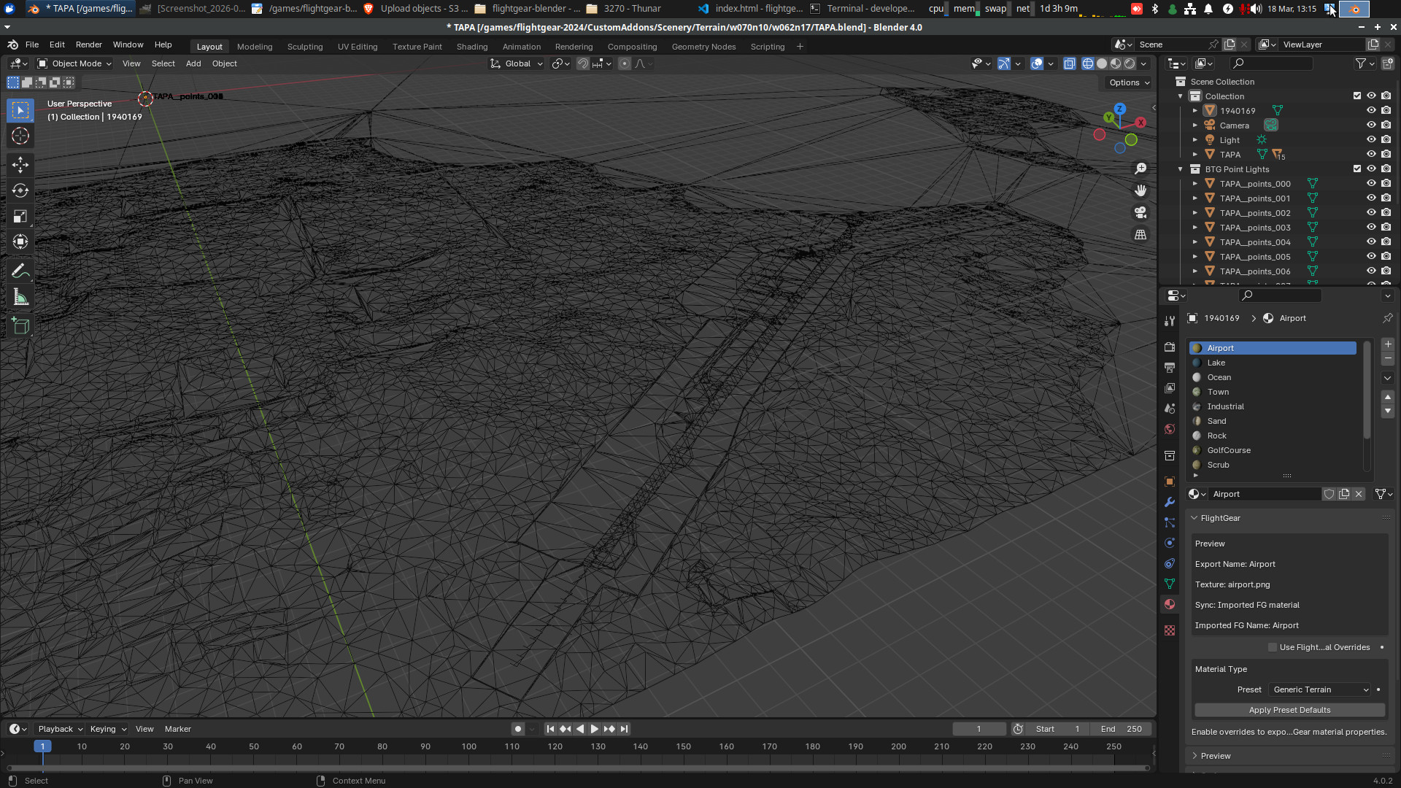
Task: Open the World Properties tab
Action: click(x=1170, y=429)
